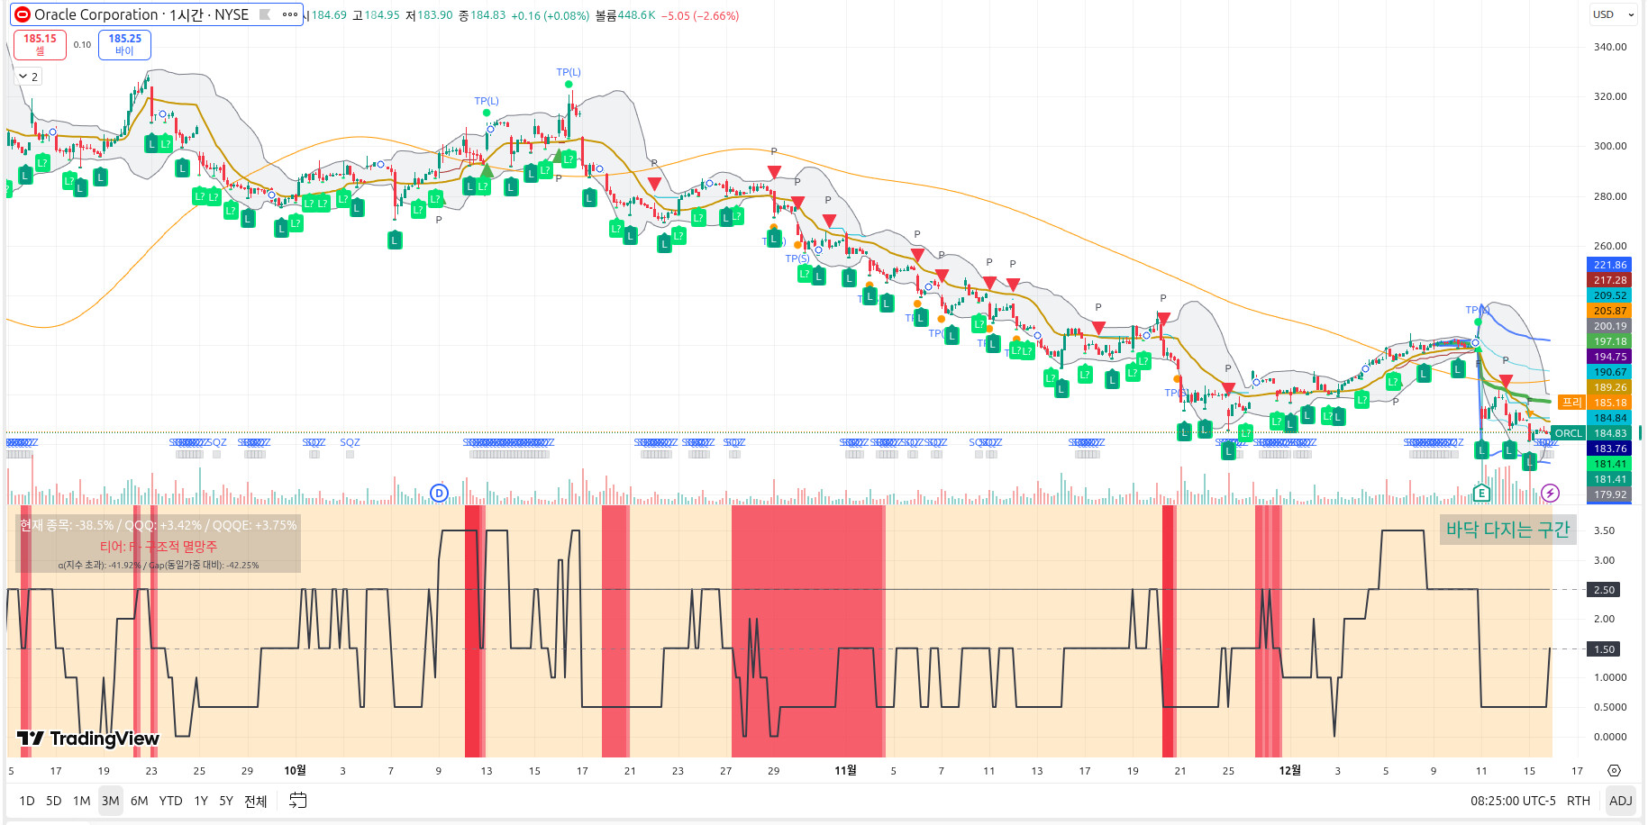Click the 11월 label on the time axis

(x=845, y=770)
